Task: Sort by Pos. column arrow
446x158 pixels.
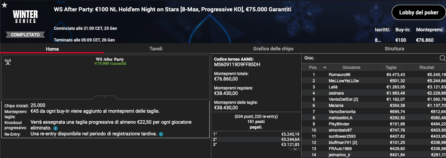Action: pyautogui.click(x=325, y=68)
